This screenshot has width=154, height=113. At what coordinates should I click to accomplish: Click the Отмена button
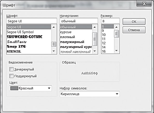(134, 30)
